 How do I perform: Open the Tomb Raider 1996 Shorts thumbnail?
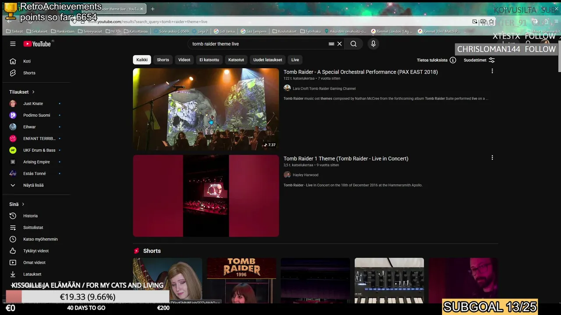(241, 280)
